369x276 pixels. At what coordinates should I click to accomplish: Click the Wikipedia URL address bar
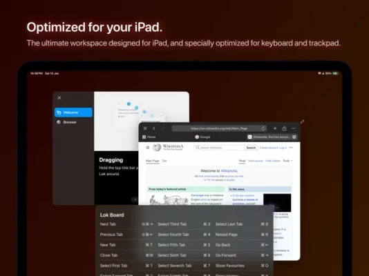pyautogui.click(x=219, y=128)
